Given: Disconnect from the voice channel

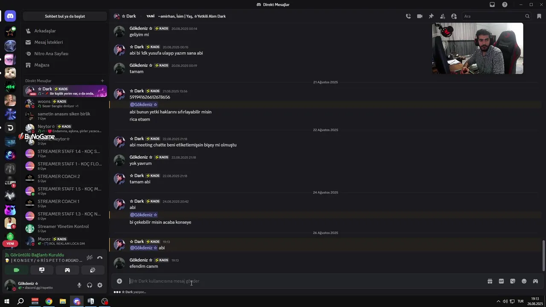Looking at the screenshot, I should click(x=100, y=258).
